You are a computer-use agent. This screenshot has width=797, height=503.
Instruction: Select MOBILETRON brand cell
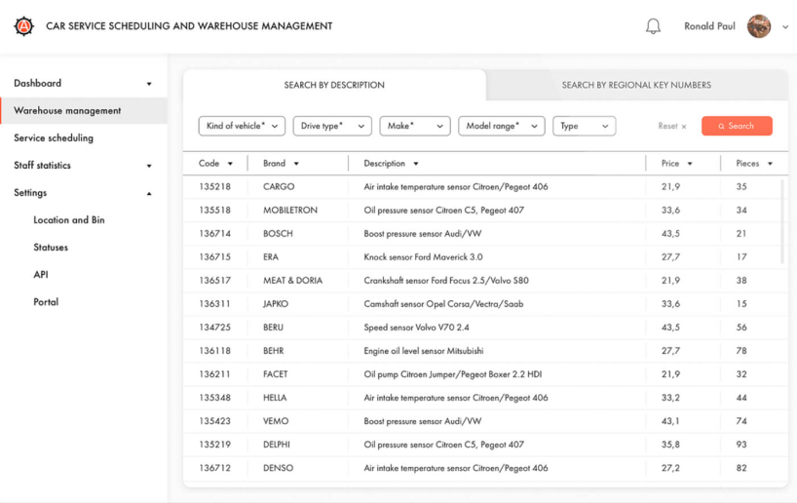pos(289,210)
